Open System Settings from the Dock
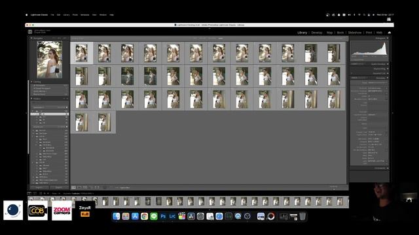 [200, 216]
